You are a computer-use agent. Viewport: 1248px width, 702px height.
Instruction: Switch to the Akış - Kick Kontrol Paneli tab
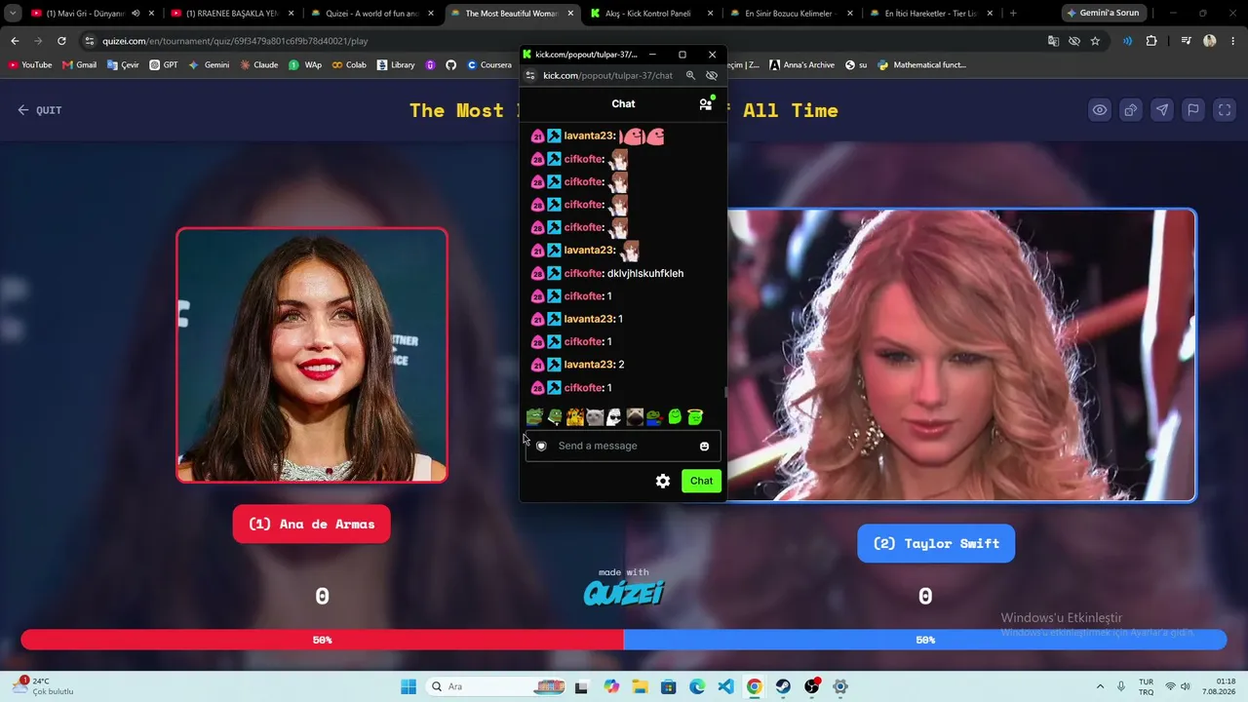tap(651, 14)
